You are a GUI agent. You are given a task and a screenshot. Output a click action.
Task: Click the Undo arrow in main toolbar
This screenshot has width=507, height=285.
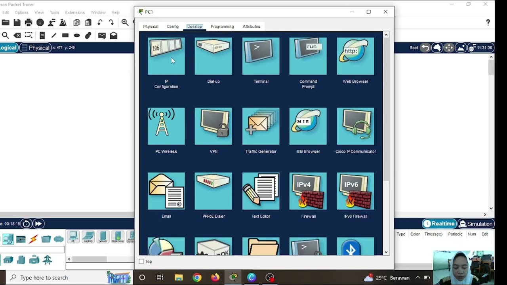point(100,23)
